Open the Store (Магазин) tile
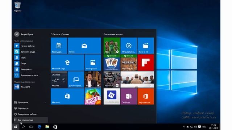The image size is (232, 130). pyautogui.click(x=67, y=96)
